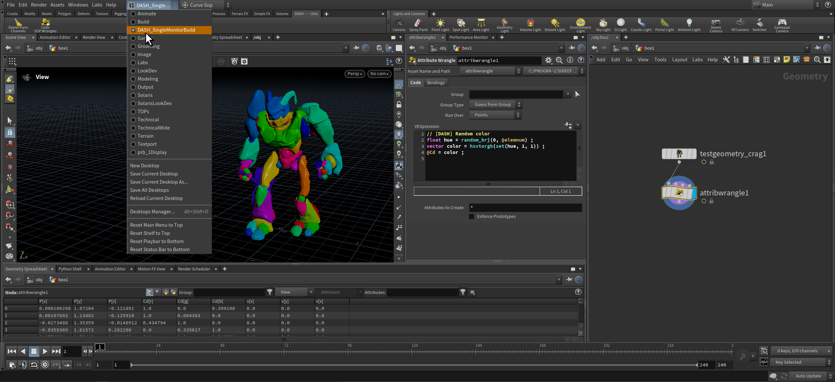Add an Ambient Light from shelf

(689, 25)
